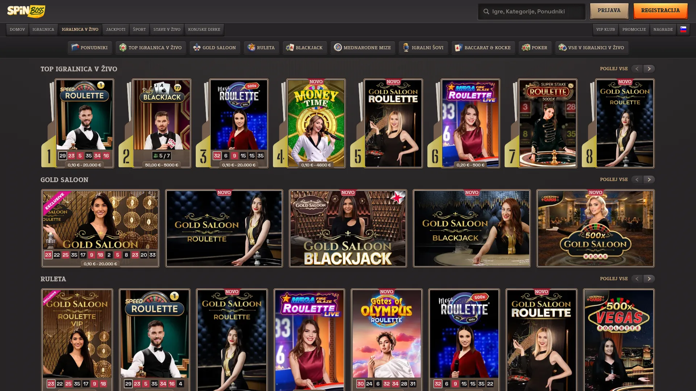696x391 pixels.
Task: Select the Poker category button
Action: click(535, 47)
